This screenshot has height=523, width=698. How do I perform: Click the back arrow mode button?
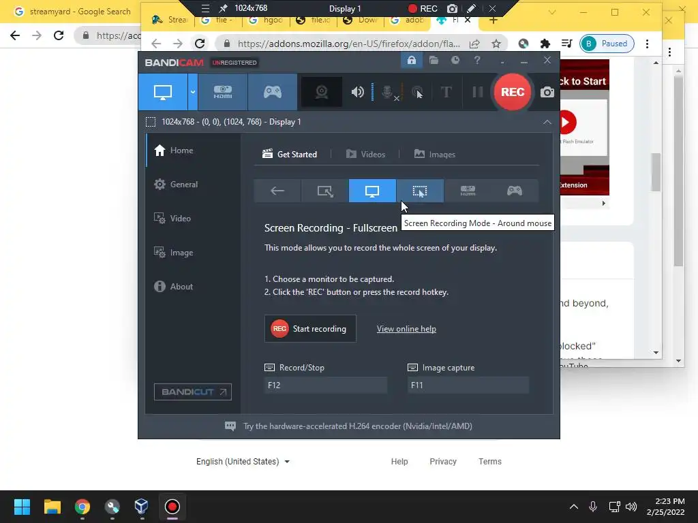coord(277,191)
